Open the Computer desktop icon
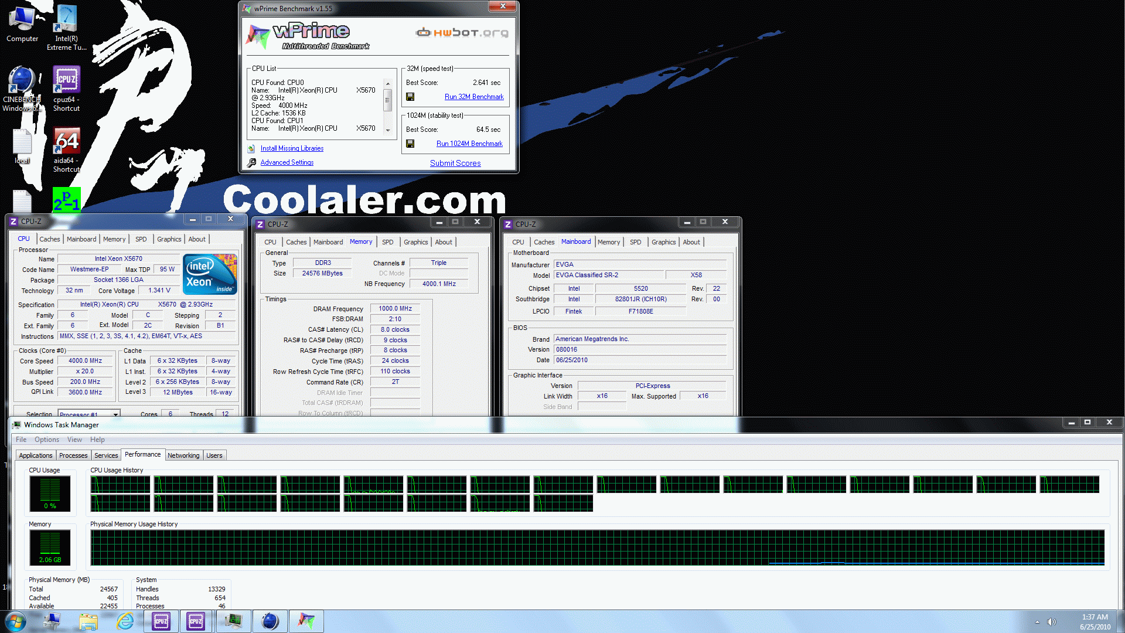1125x633 pixels. (22, 23)
